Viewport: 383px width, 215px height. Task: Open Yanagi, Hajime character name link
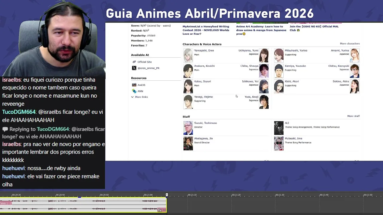coord(203,97)
